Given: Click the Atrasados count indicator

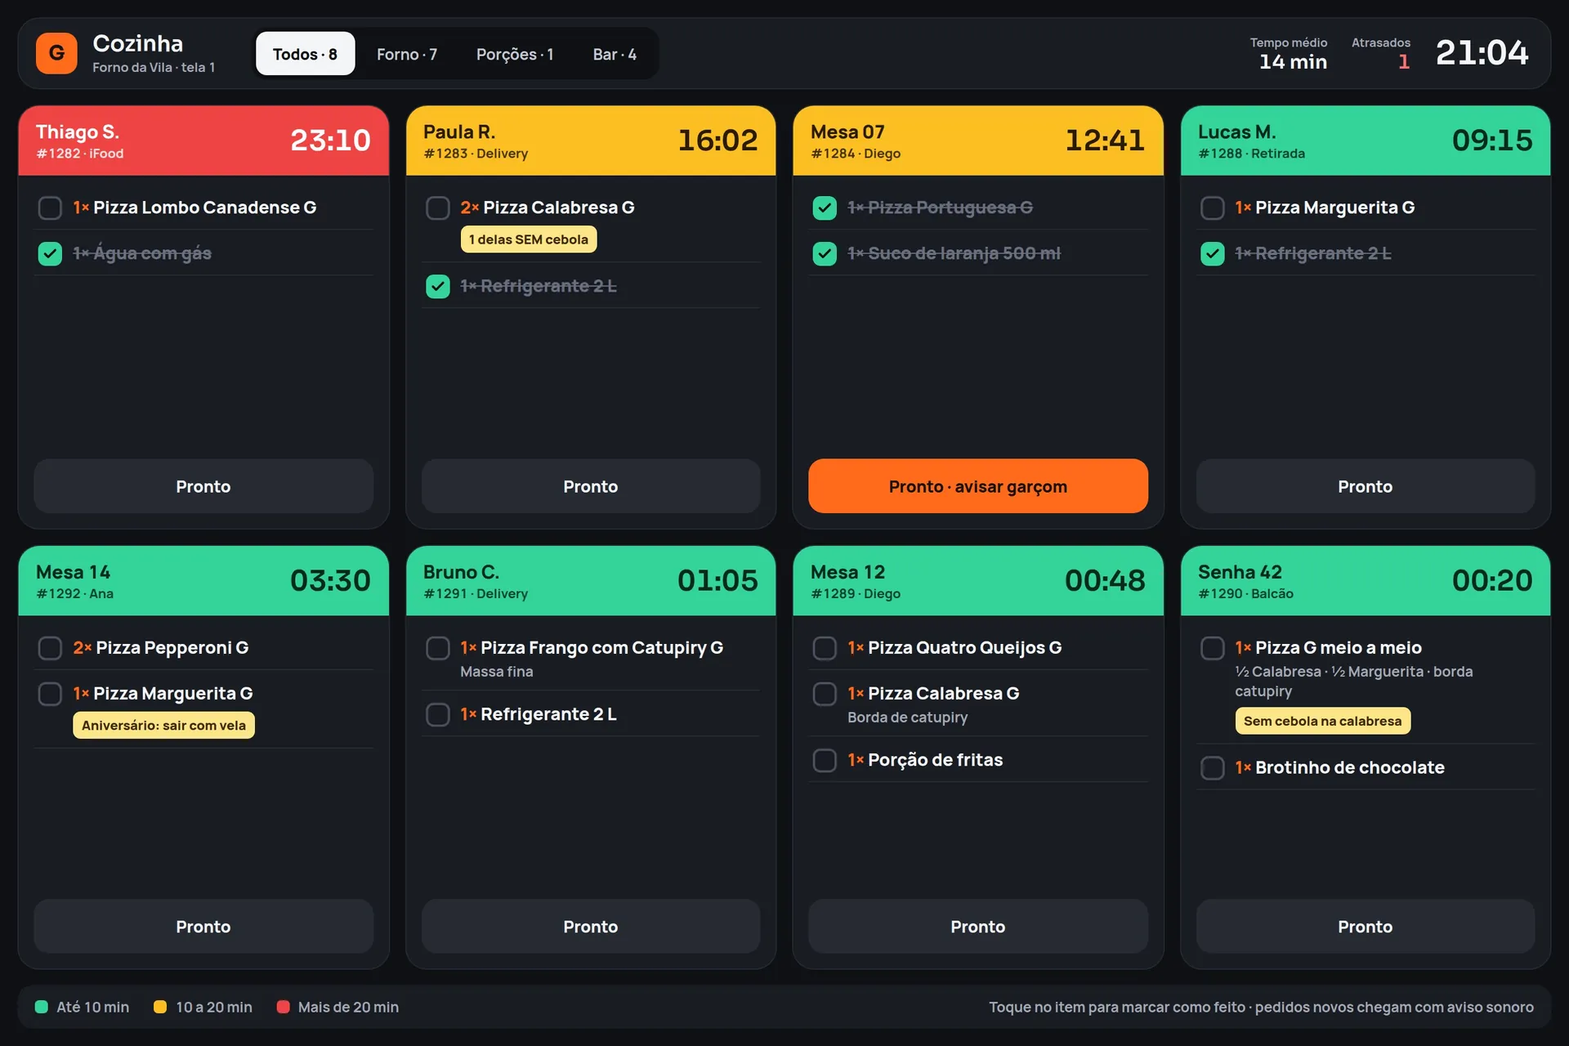Looking at the screenshot, I should 1381,53.
